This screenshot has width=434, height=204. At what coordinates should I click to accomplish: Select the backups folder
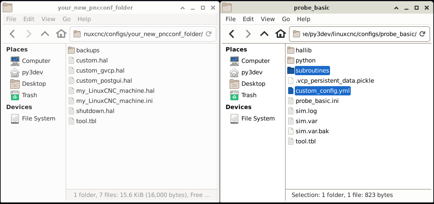pyautogui.click(x=84, y=50)
